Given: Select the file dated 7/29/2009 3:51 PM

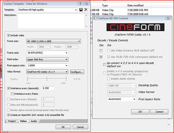Looking at the screenshot, I should point(138,10).
